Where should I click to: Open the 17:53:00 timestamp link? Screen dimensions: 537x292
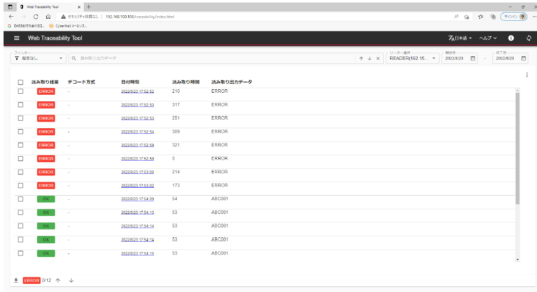(138, 172)
